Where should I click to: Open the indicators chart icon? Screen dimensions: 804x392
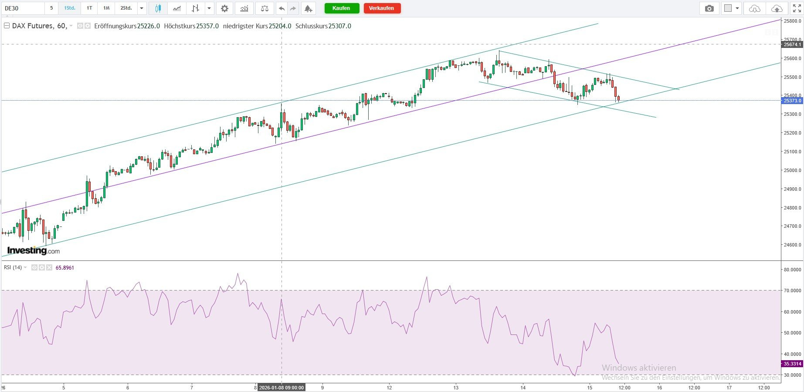point(244,8)
